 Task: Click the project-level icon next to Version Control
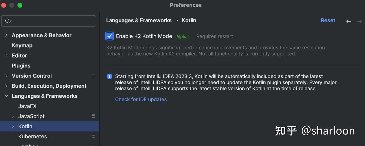(x=93, y=76)
